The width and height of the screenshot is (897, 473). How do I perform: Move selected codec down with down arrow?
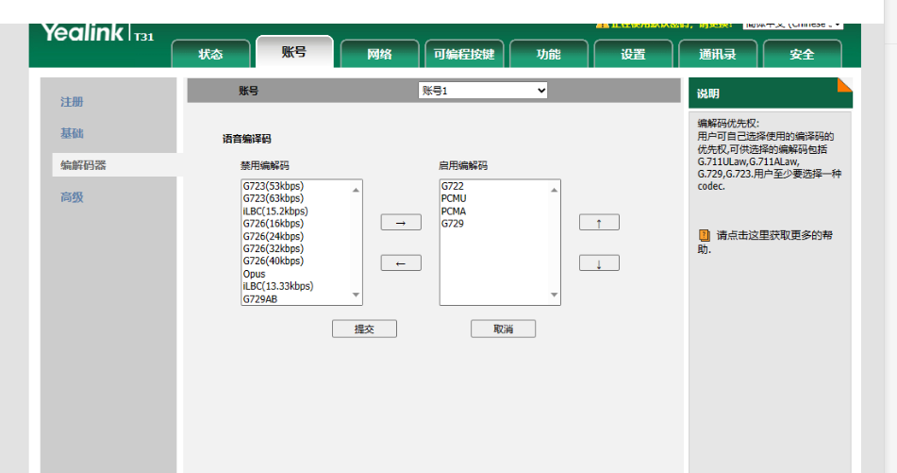click(x=599, y=263)
